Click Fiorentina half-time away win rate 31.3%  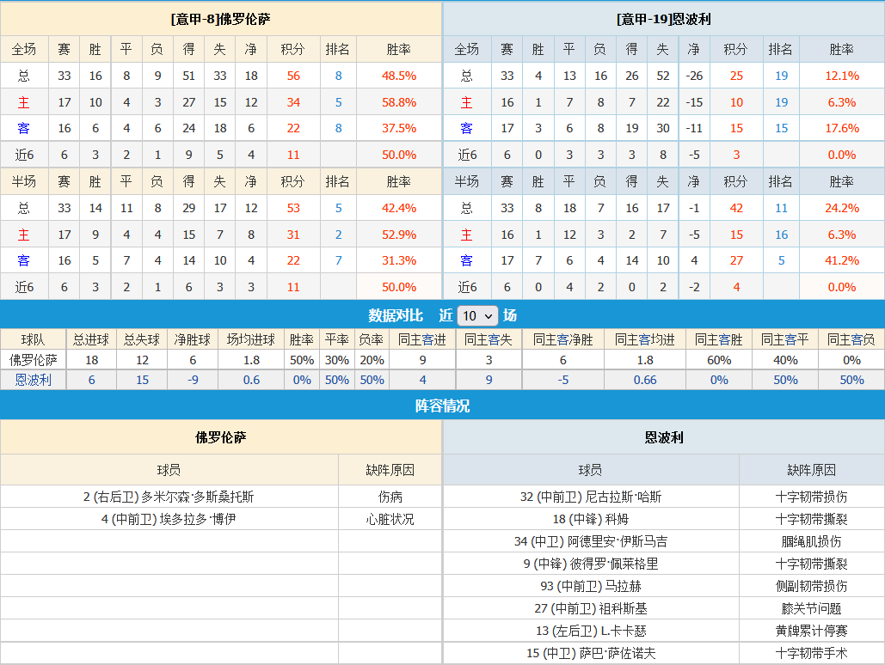click(x=399, y=260)
